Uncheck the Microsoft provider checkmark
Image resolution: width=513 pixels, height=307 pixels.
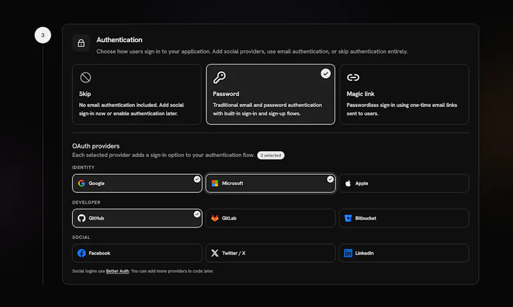[x=330, y=179]
